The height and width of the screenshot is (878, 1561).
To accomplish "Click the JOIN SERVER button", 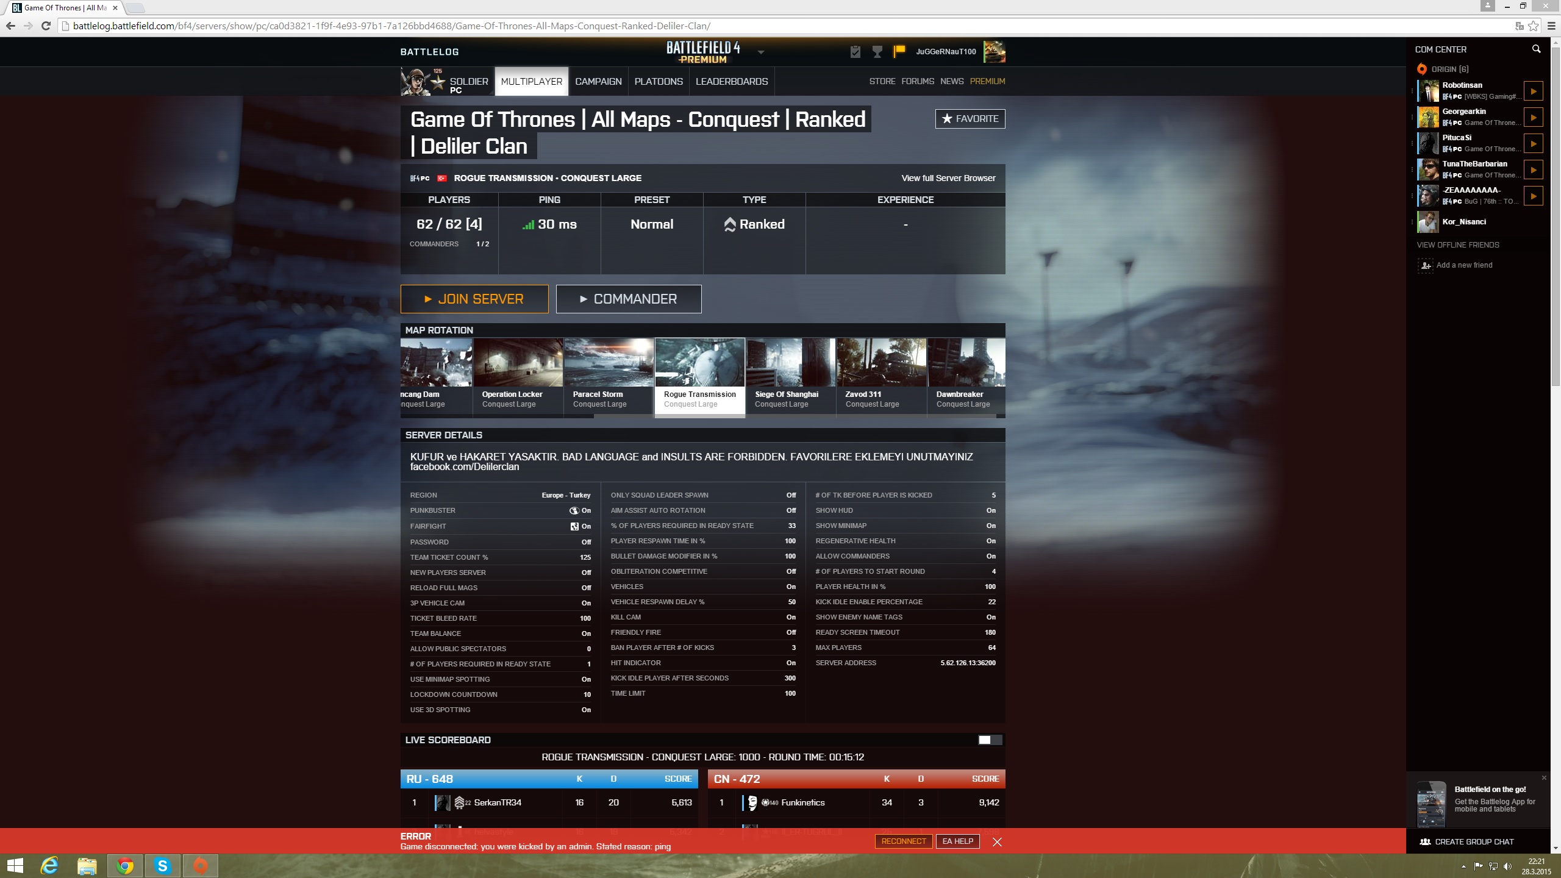I will pyautogui.click(x=473, y=298).
